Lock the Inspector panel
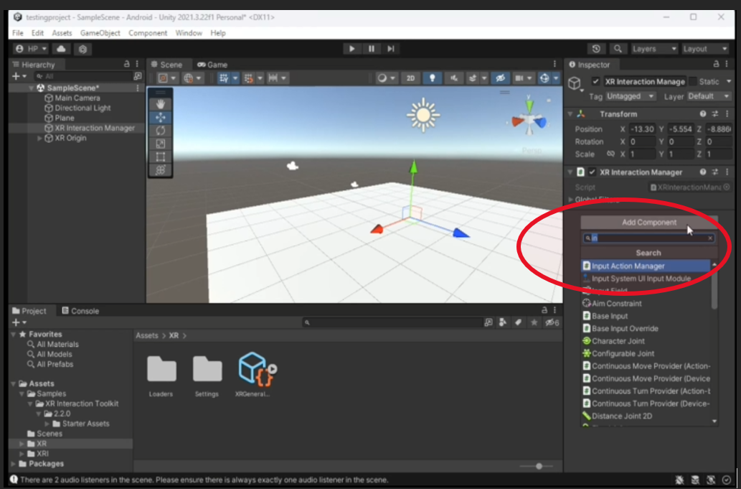The width and height of the screenshot is (741, 489). 716,64
